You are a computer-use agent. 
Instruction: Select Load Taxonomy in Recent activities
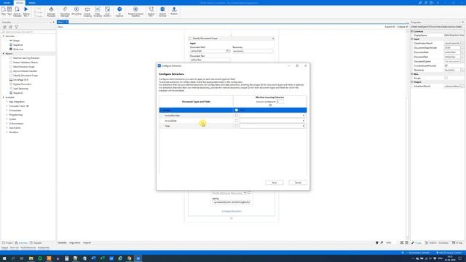[20, 89]
